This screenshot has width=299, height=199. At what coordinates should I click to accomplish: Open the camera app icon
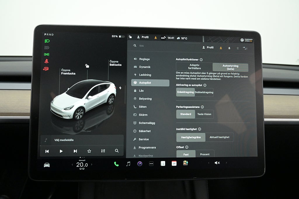pos(140,164)
